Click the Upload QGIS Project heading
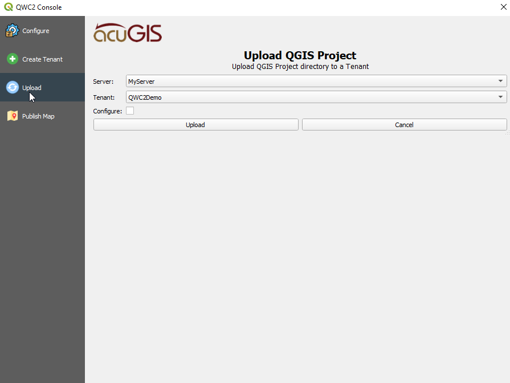The image size is (510, 383). [300, 55]
